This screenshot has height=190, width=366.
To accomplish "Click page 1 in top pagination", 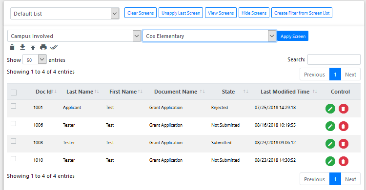I will click(335, 75).
